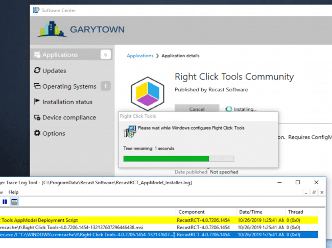Click the Updates refresh icon
332x248 pixels.
pyautogui.click(x=37, y=71)
